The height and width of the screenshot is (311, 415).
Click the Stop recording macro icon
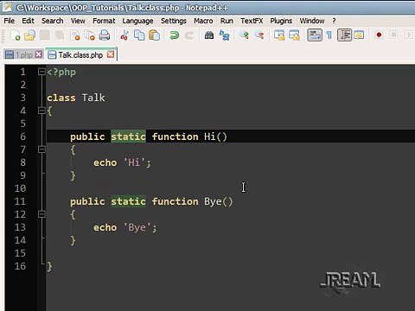click(394, 35)
